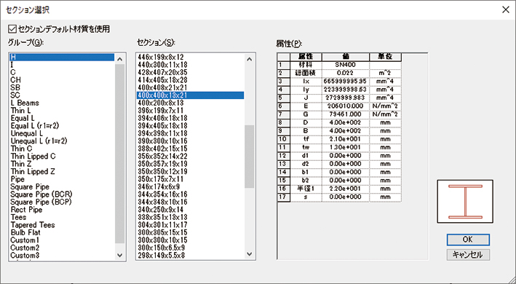Click the tw value 1.30e+001 cell
This screenshot has width=516, height=284.
click(346, 147)
